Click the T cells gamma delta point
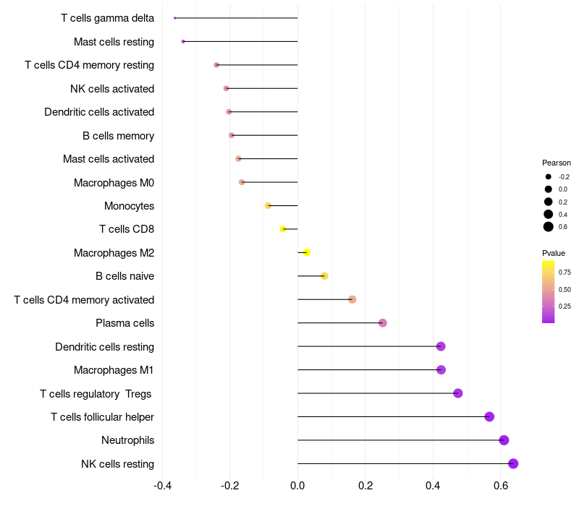579x506 pixels. click(174, 18)
